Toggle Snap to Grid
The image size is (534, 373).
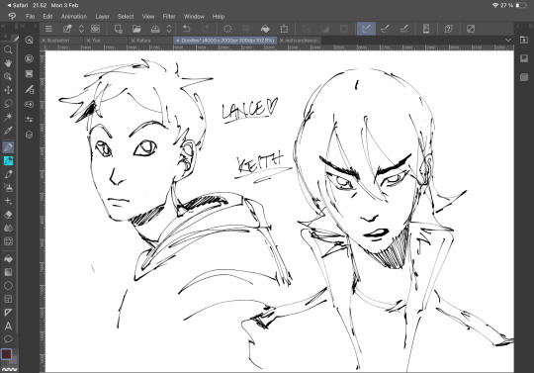[x=403, y=29]
